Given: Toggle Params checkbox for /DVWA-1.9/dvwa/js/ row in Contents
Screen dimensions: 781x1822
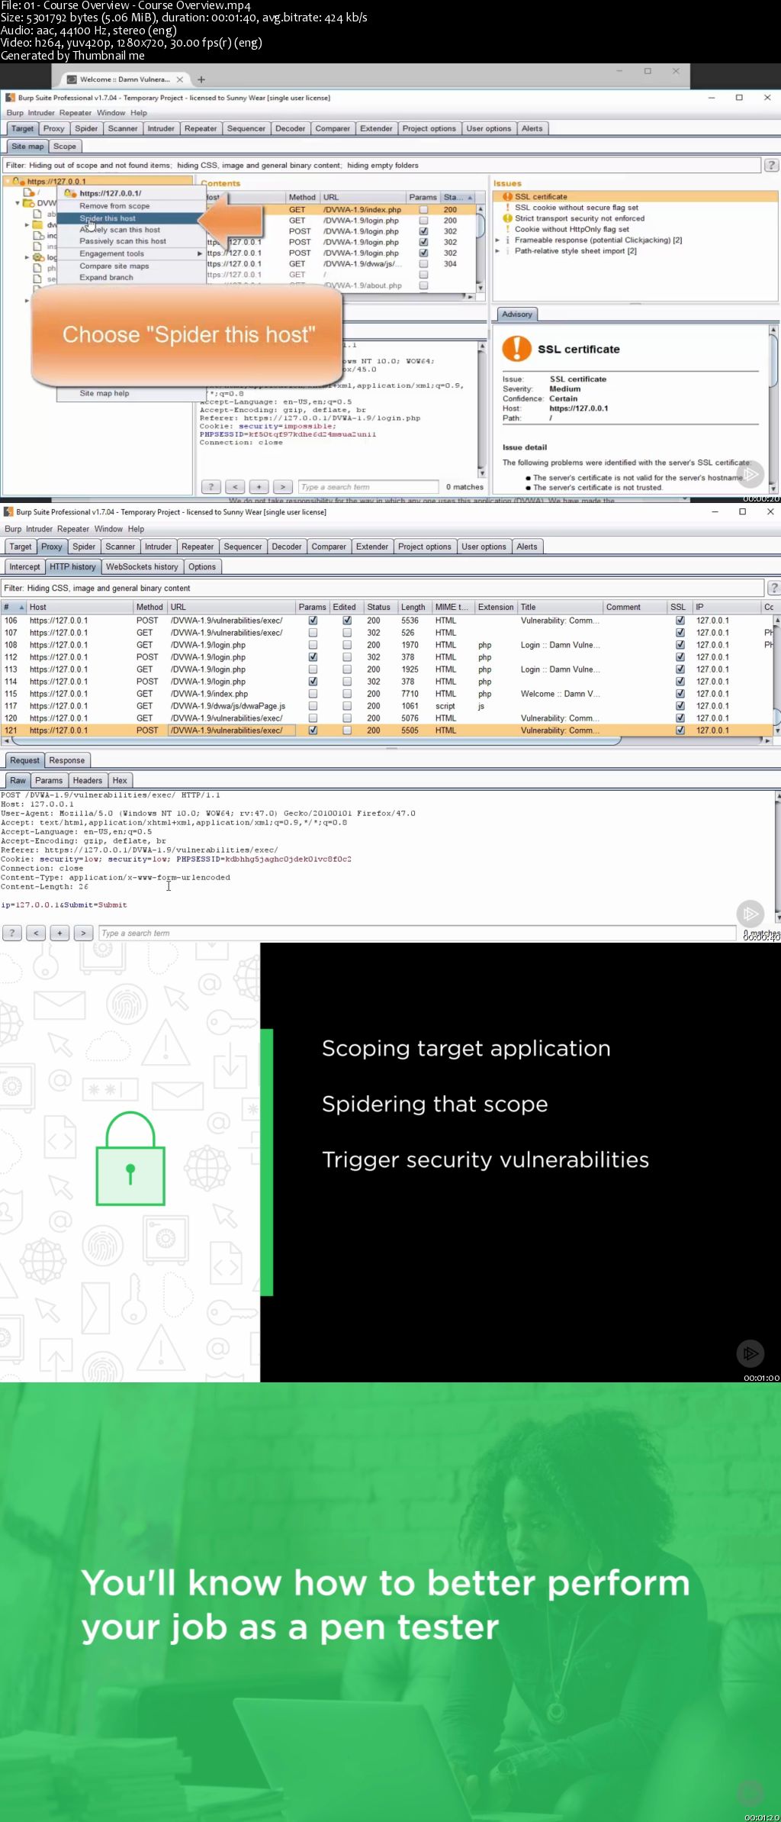Looking at the screenshot, I should (x=423, y=264).
